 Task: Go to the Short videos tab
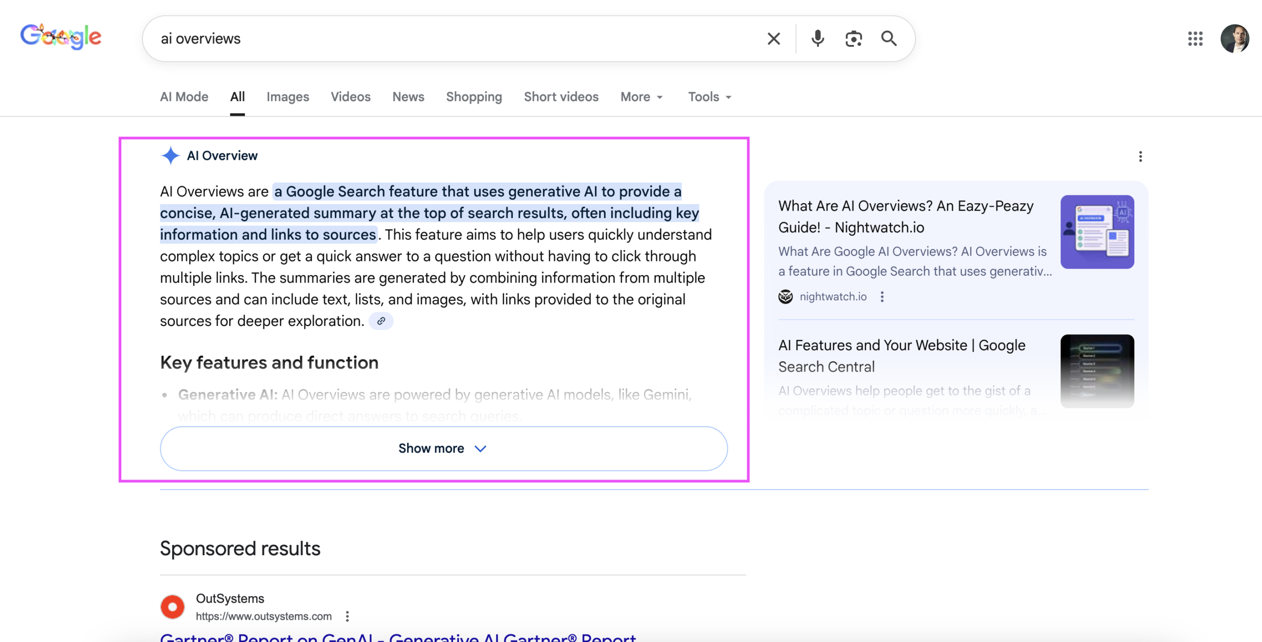point(561,97)
